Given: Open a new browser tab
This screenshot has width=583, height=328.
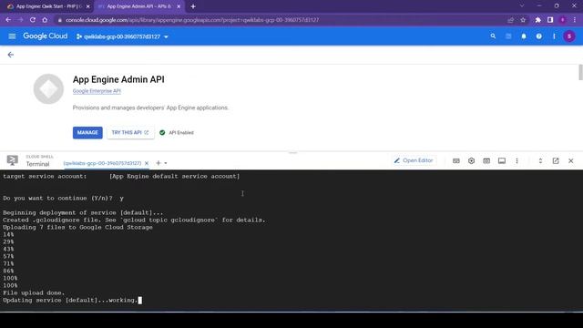Looking at the screenshot, I should click(193, 6).
